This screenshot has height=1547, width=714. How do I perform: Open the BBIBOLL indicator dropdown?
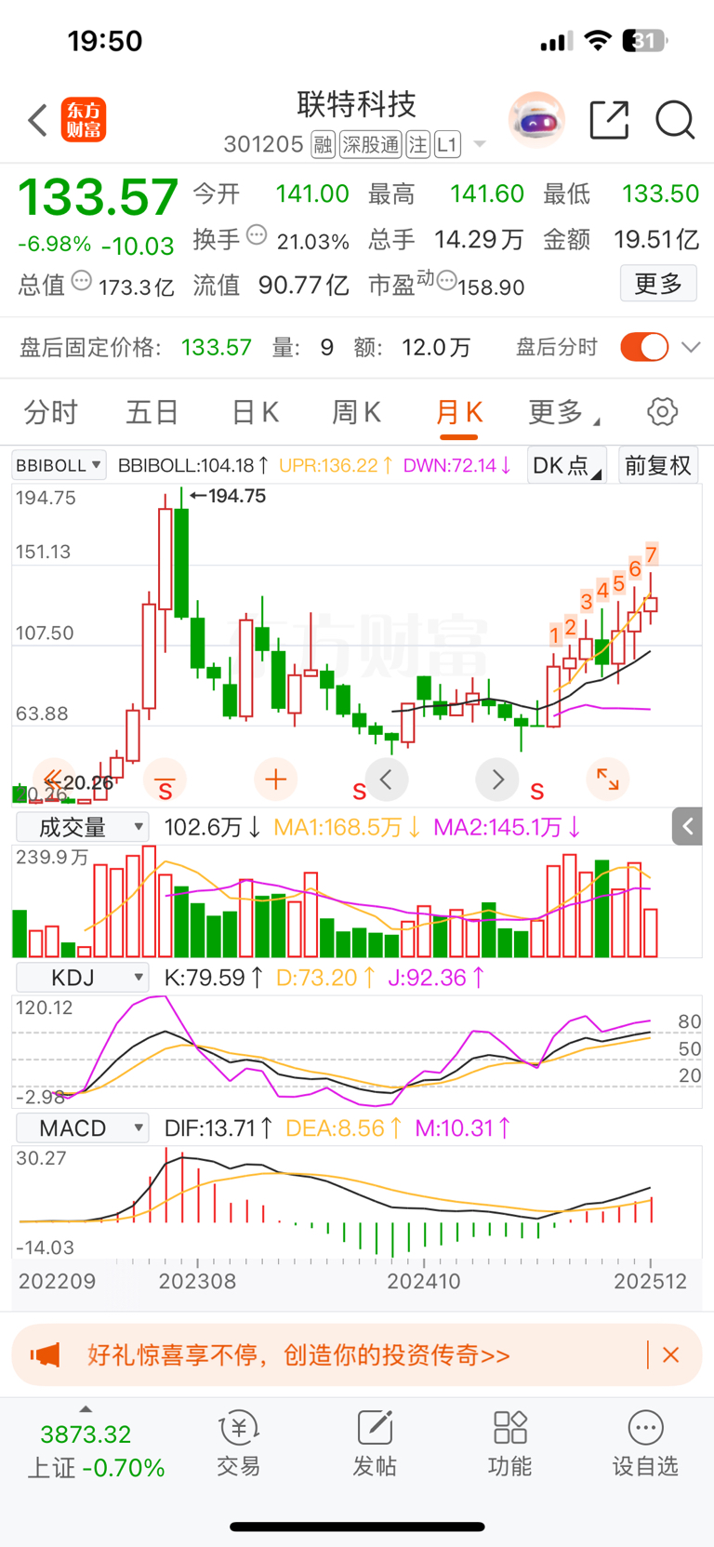pos(59,464)
